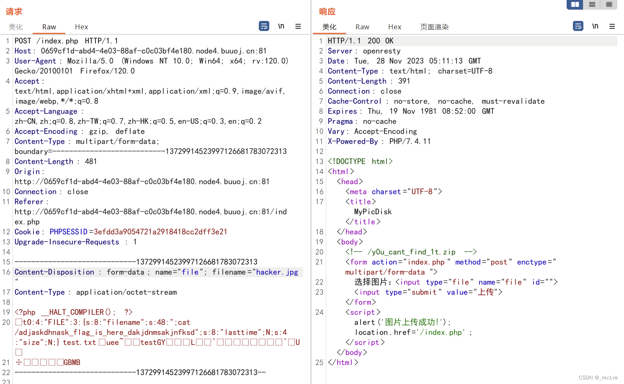Click the PHPSESSID cookie name

pyautogui.click(x=69, y=232)
